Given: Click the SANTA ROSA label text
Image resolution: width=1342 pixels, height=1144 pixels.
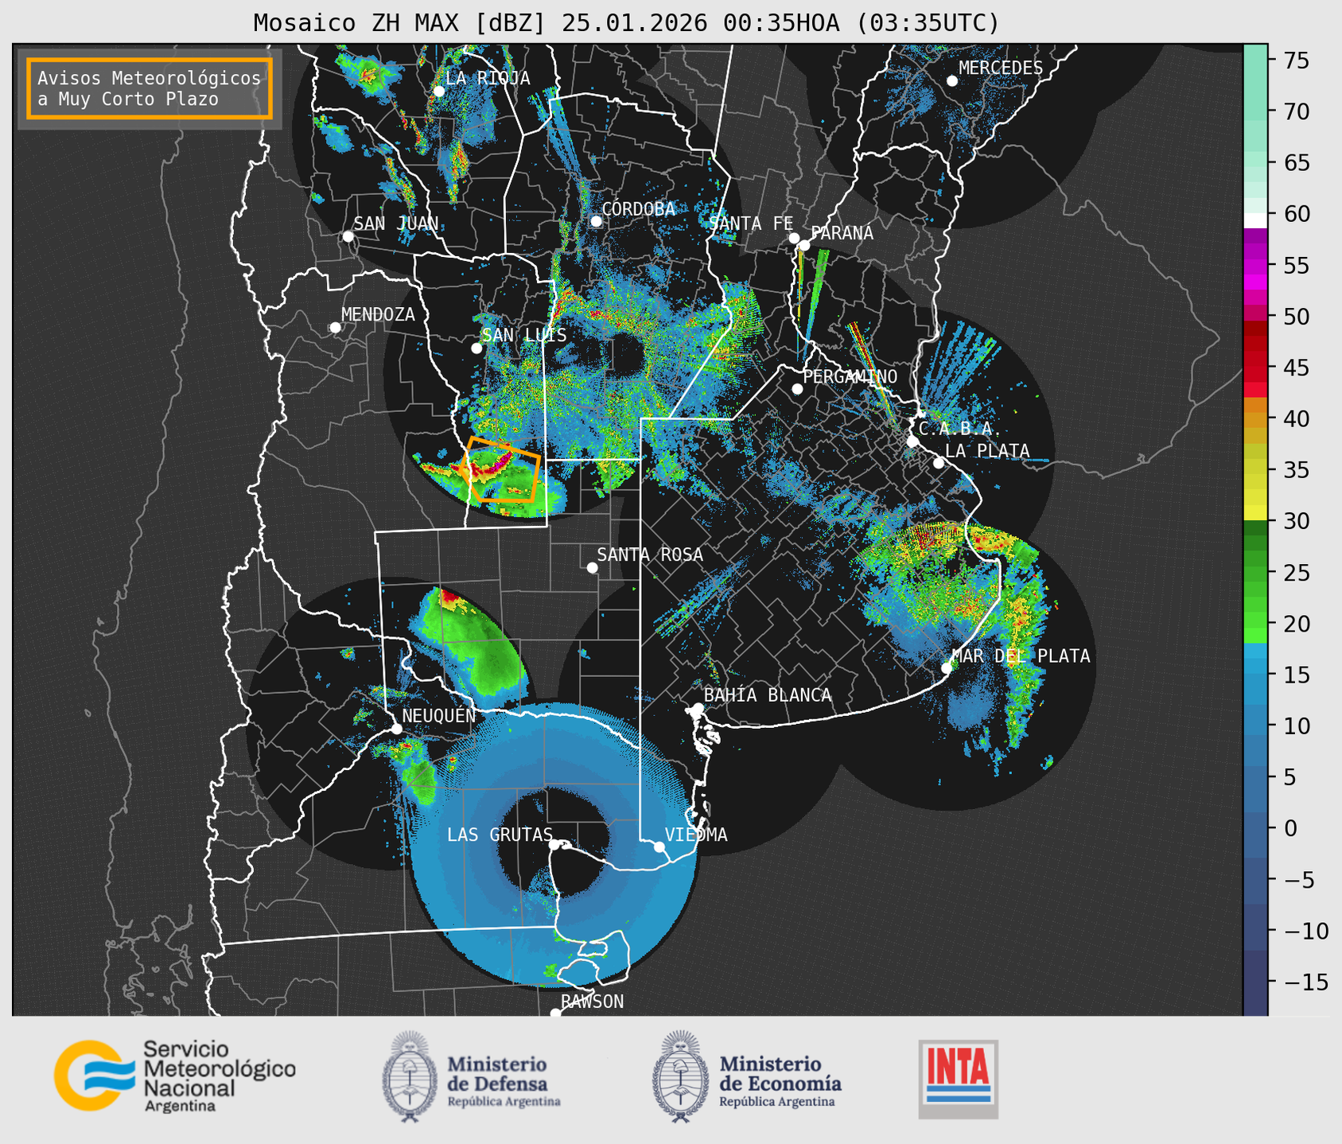Looking at the screenshot, I should pyautogui.click(x=650, y=554).
